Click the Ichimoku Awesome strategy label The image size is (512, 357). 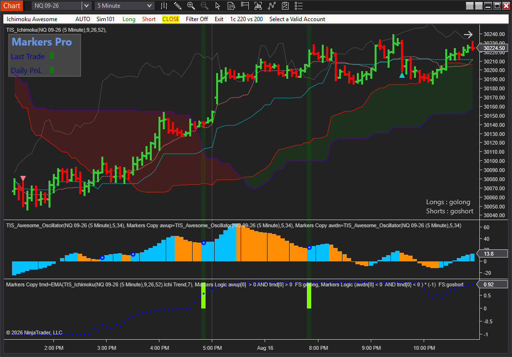click(32, 19)
